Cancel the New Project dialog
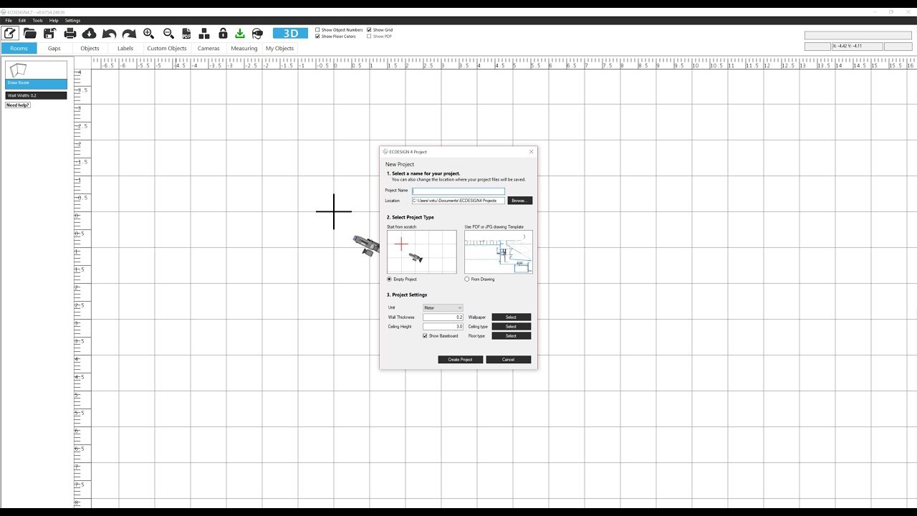The image size is (917, 516). [x=508, y=359]
